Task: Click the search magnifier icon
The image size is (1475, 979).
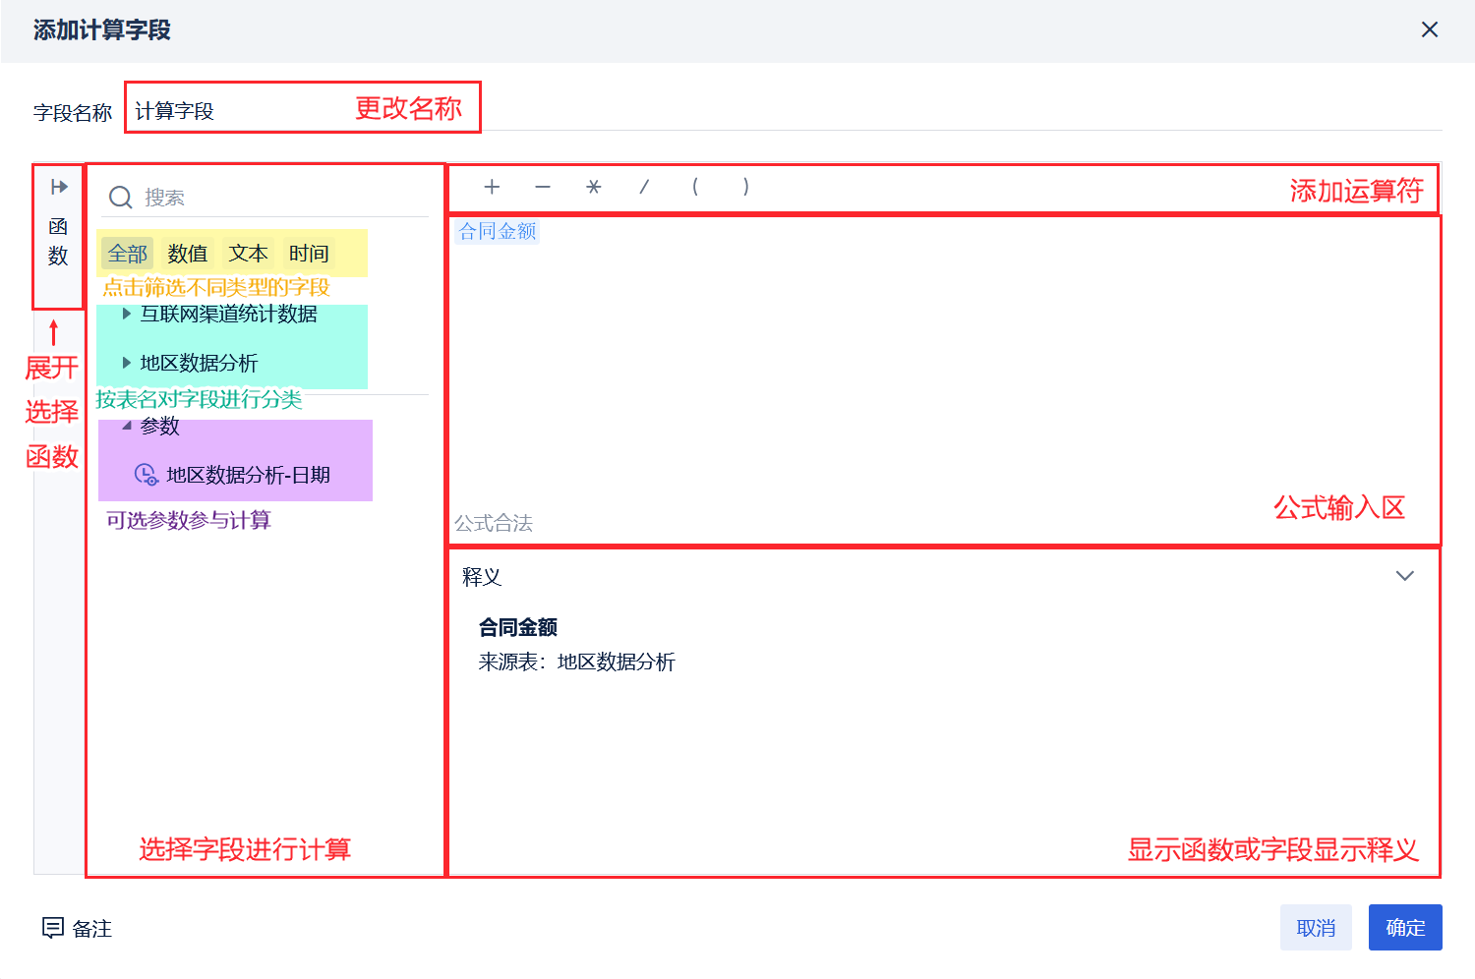Action: pos(121,198)
